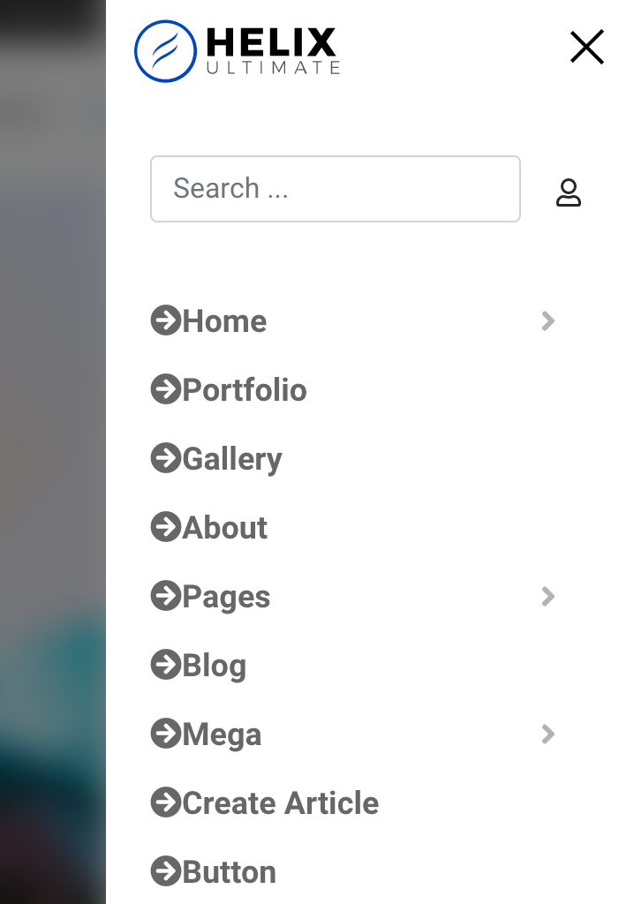Expand the Home submenu chevron
Screen dimensions: 634x904
pos(548,321)
